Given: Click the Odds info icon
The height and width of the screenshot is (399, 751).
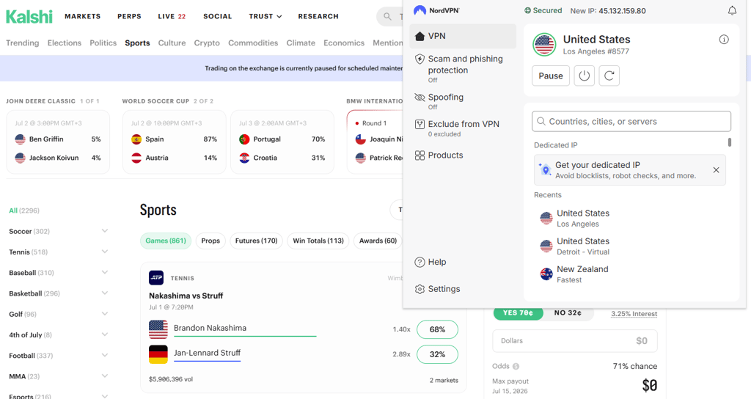Looking at the screenshot, I should click(x=516, y=367).
